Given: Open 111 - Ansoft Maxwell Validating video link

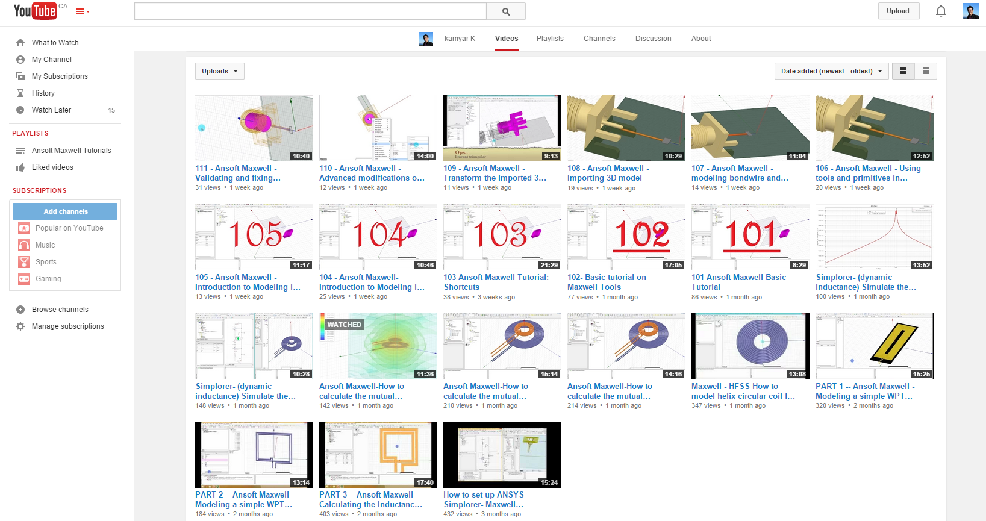Looking at the screenshot, I should point(238,173).
